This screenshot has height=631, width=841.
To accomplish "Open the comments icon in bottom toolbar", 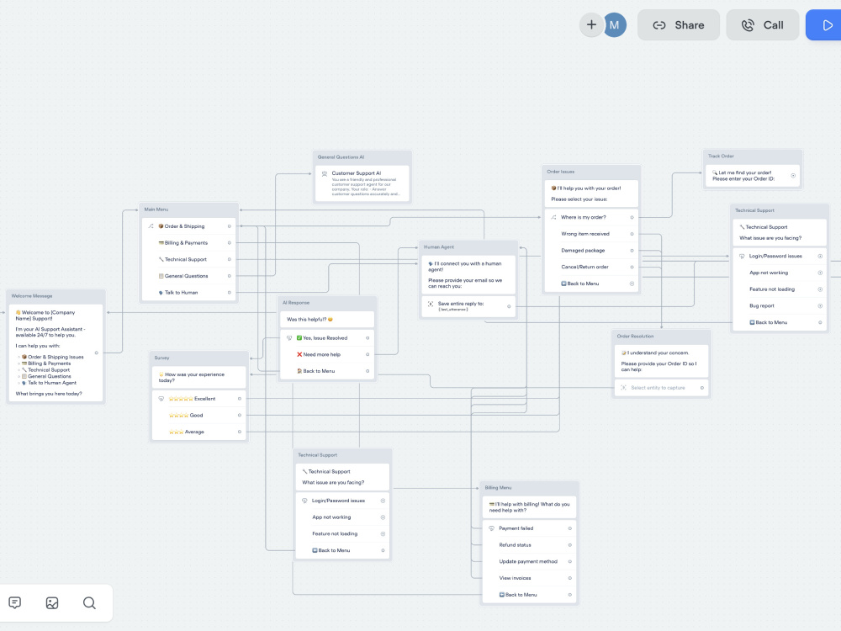I will point(15,602).
